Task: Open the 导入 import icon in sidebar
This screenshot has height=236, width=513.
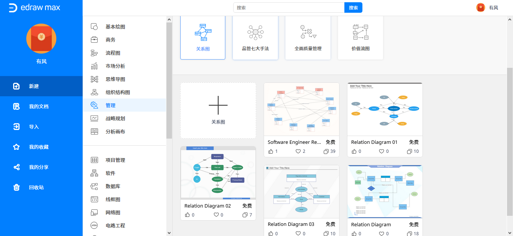Action: 17,127
